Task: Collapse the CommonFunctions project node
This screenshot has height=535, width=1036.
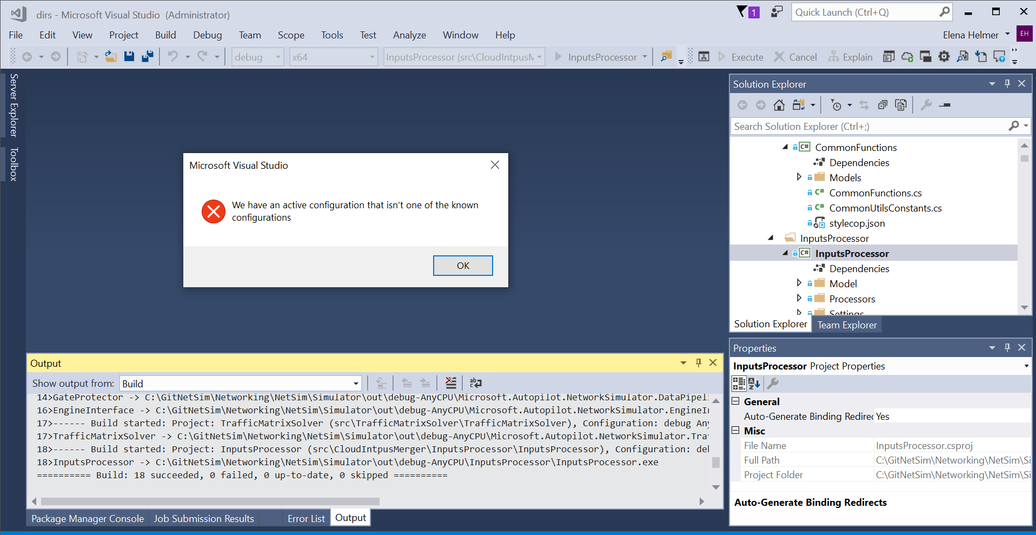Action: [785, 147]
